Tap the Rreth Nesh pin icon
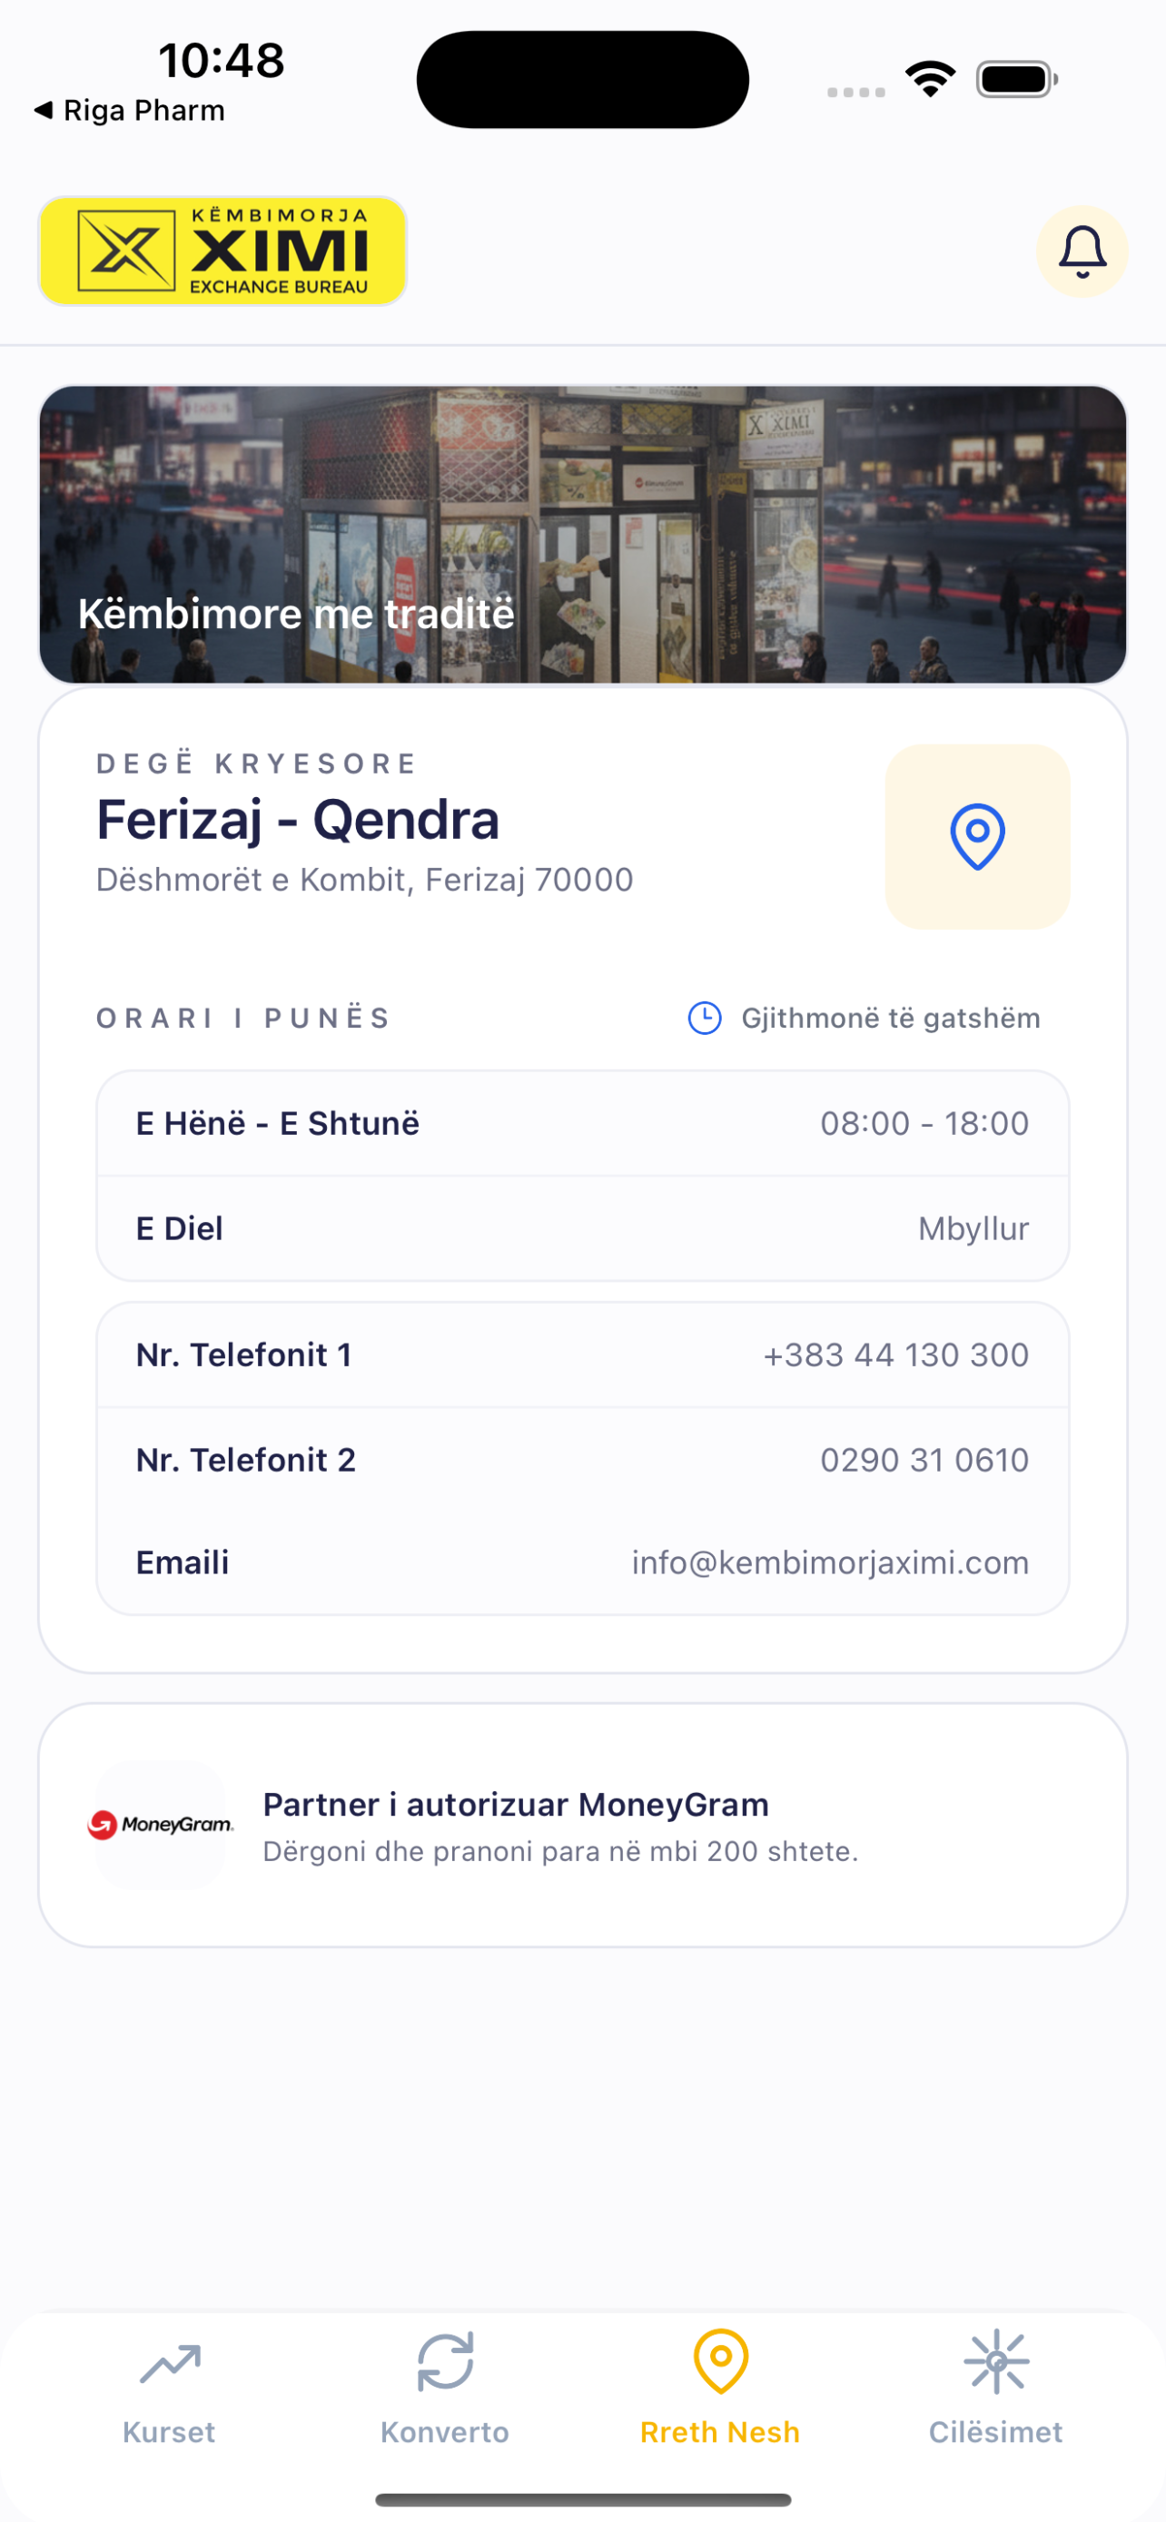Viewport: 1166px width, 2522px height. click(720, 2360)
